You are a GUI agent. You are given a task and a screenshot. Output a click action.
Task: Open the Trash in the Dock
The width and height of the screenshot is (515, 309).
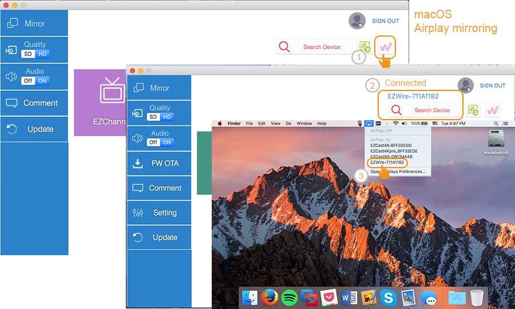click(x=476, y=298)
